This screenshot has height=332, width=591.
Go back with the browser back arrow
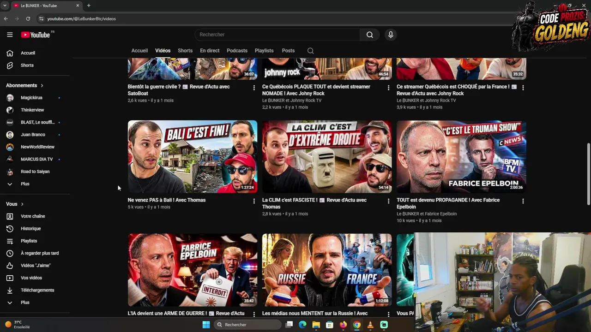click(x=6, y=19)
